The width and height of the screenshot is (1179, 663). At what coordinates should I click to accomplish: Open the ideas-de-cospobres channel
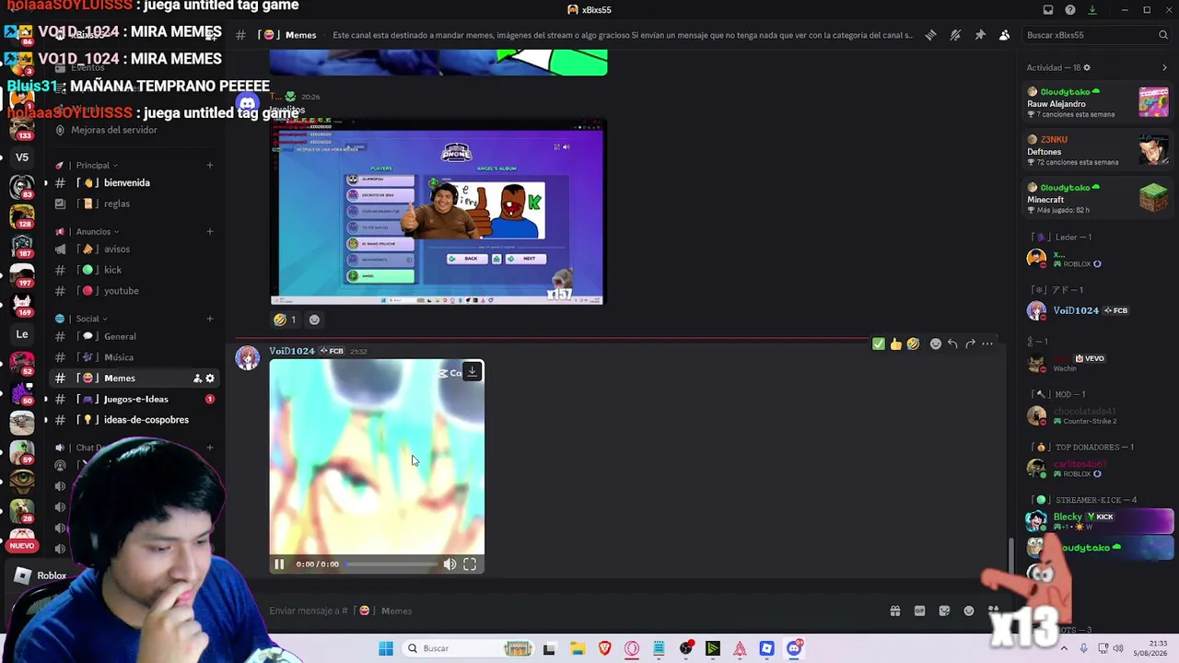pos(134,420)
